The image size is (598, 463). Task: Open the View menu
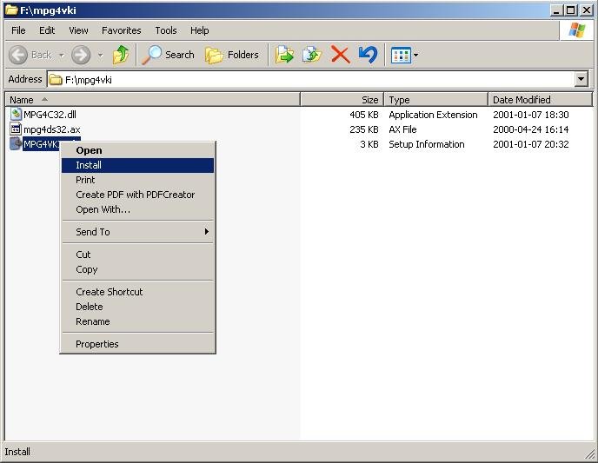[78, 30]
